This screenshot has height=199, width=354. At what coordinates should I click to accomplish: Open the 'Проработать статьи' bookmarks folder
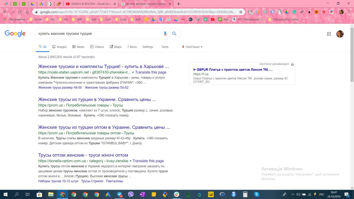[x=283, y=19]
